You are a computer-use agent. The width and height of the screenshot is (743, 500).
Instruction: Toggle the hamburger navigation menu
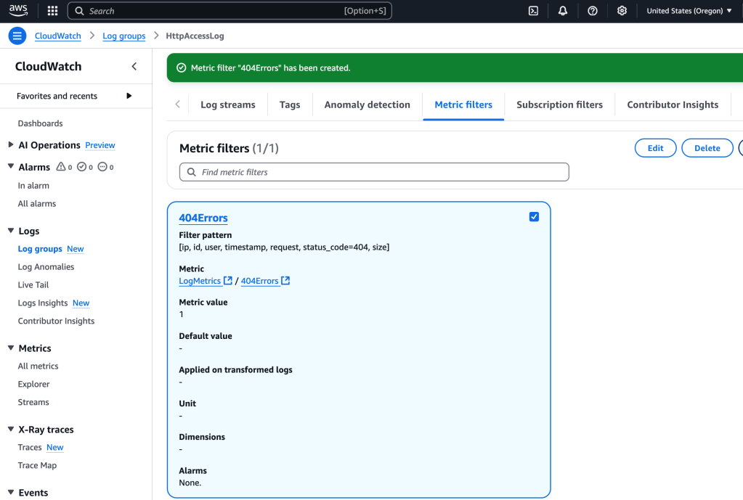pos(17,36)
